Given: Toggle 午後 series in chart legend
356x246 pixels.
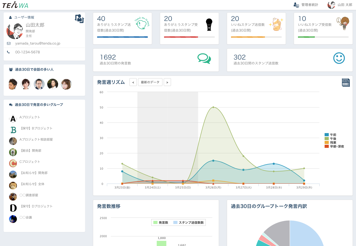Looking at the screenshot, I should point(330,139).
